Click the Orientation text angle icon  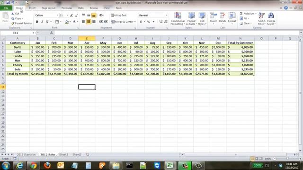click(101, 15)
